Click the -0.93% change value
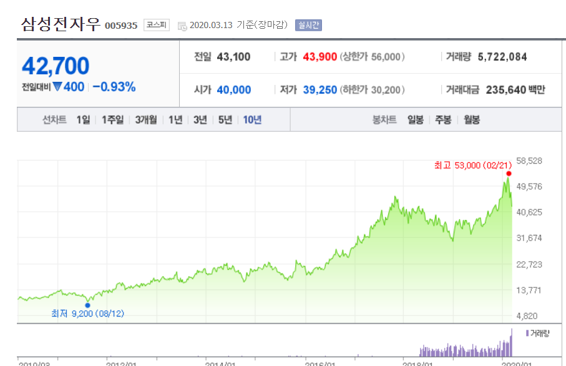 click(114, 87)
